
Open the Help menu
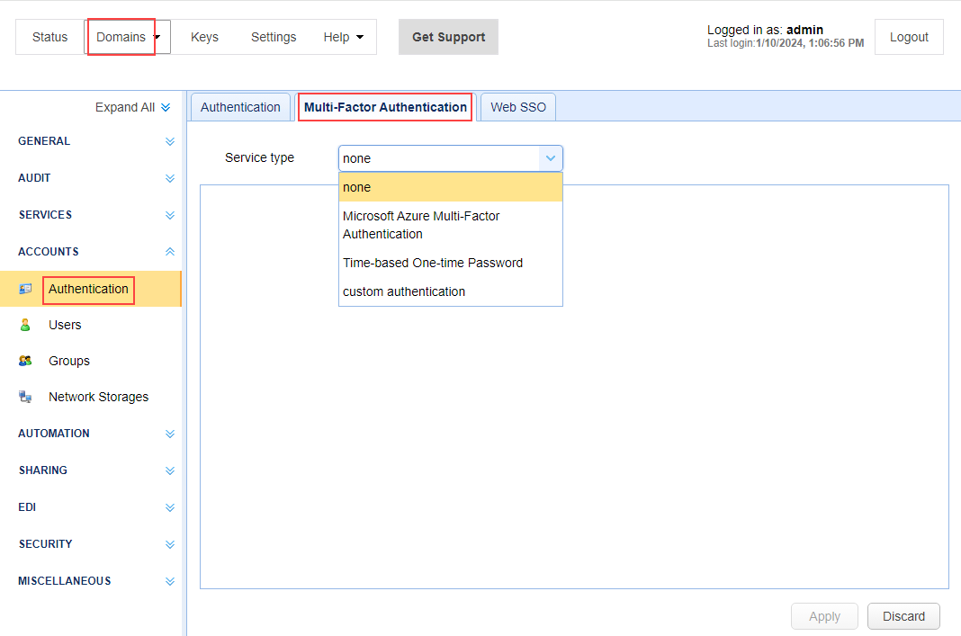click(343, 37)
